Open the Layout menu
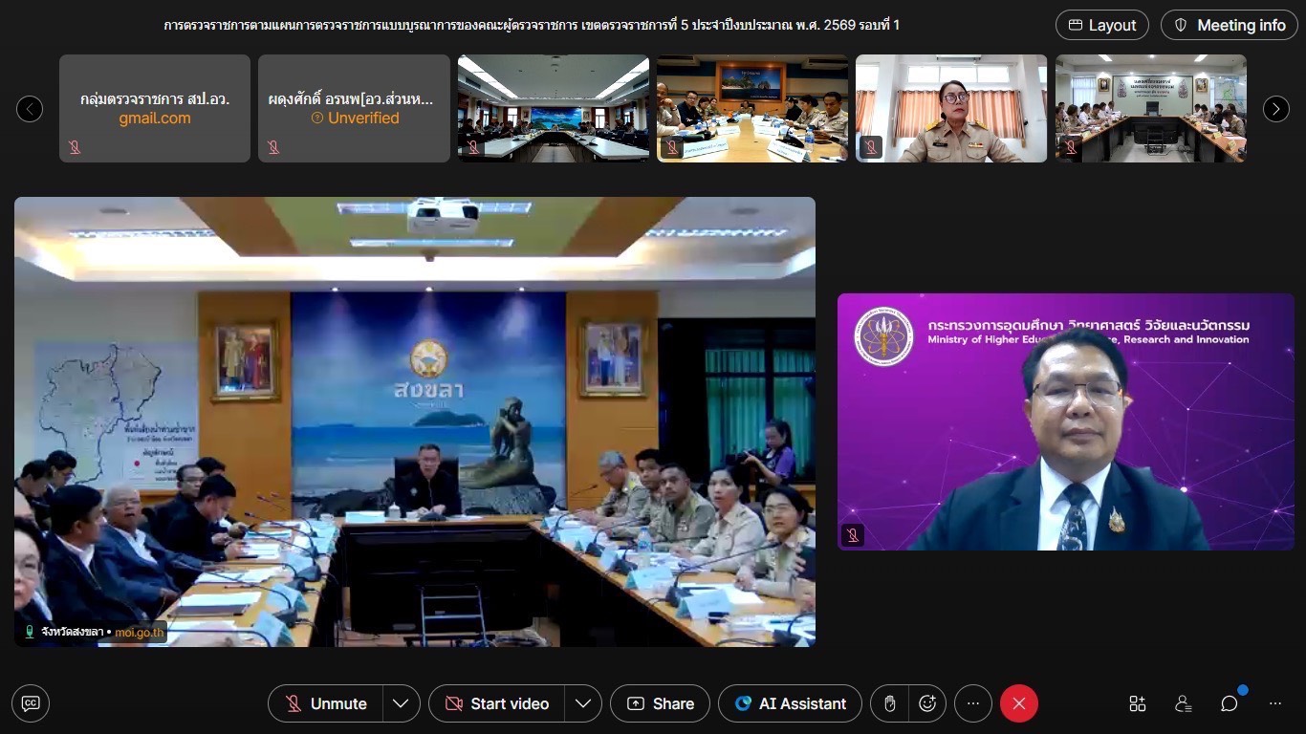Image resolution: width=1306 pixels, height=734 pixels. point(1101,25)
